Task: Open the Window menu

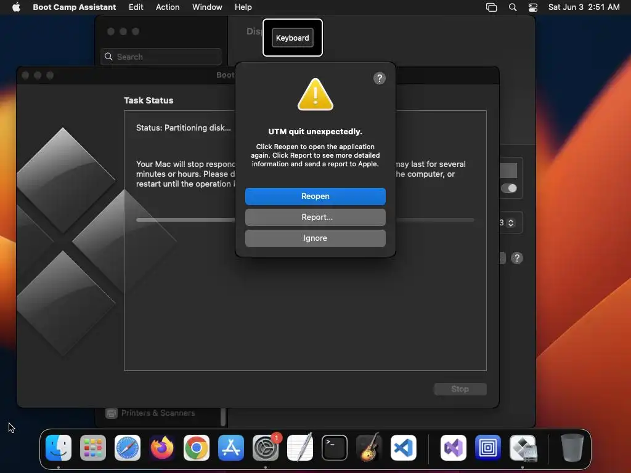Action: [x=207, y=7]
